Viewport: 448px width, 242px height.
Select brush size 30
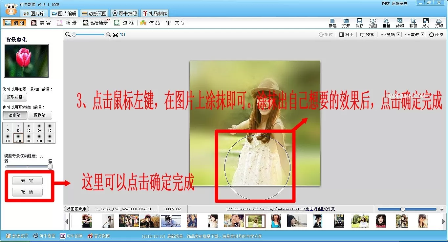coord(29,128)
